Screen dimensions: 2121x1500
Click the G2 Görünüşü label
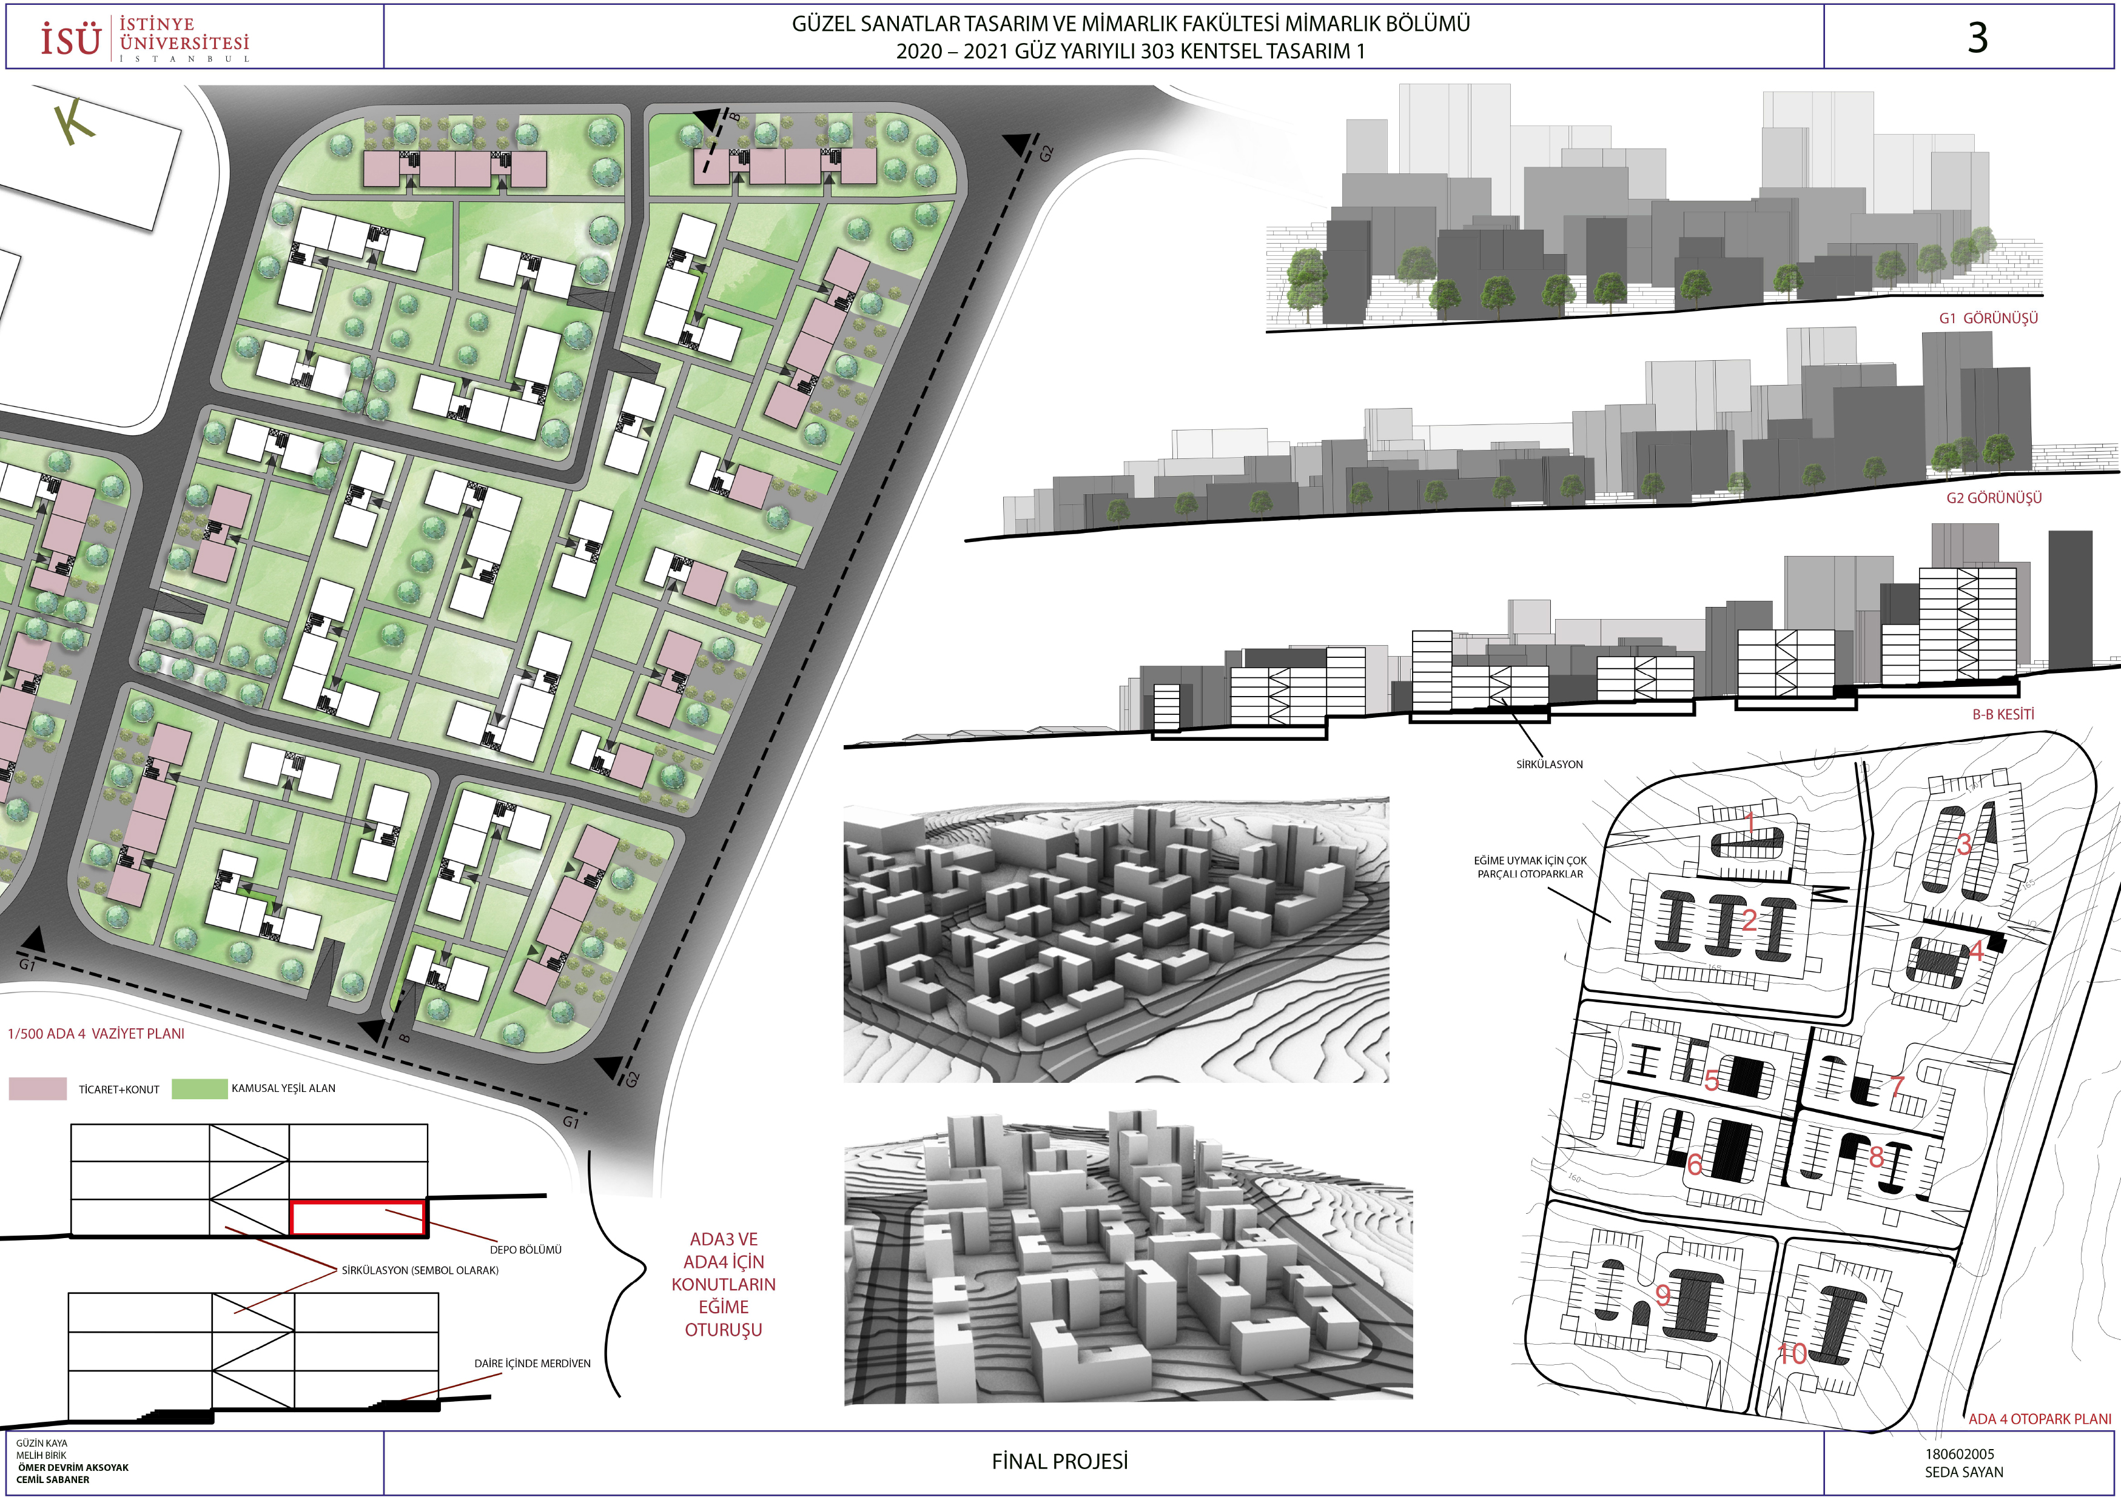click(x=1994, y=498)
